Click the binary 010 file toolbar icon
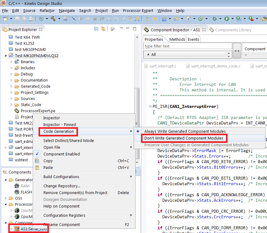 [65, 19]
